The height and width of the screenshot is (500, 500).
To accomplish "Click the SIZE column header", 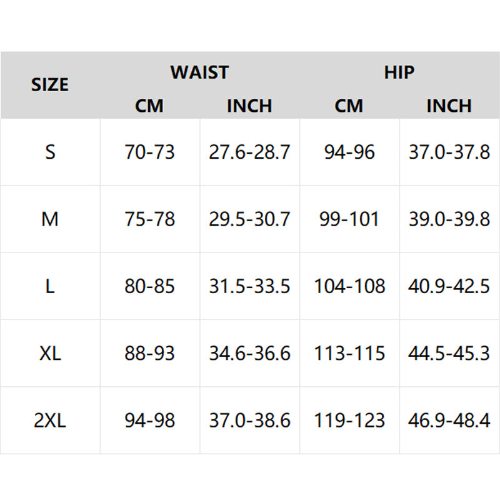I will pyautogui.click(x=50, y=85).
